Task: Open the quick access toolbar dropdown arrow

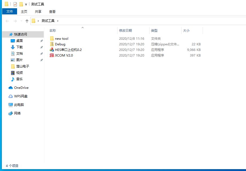Action: tap(26, 5)
